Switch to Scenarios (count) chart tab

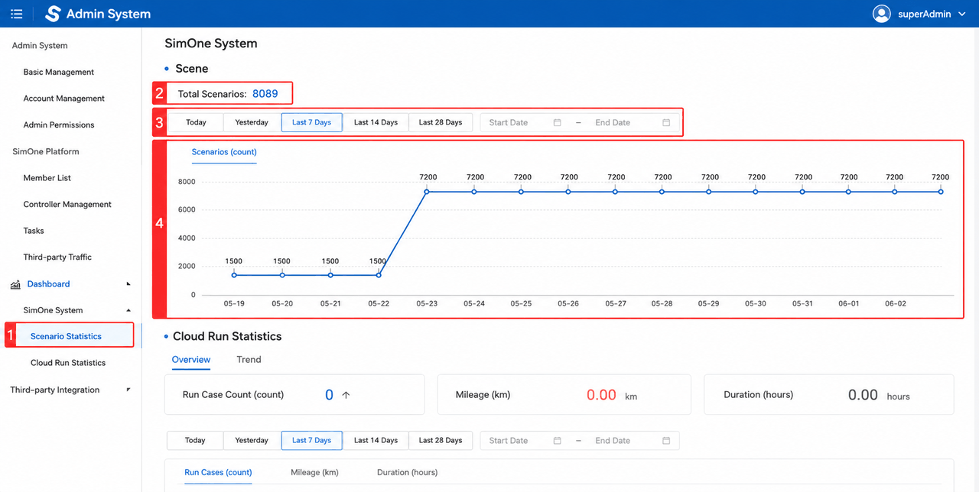[x=224, y=152]
